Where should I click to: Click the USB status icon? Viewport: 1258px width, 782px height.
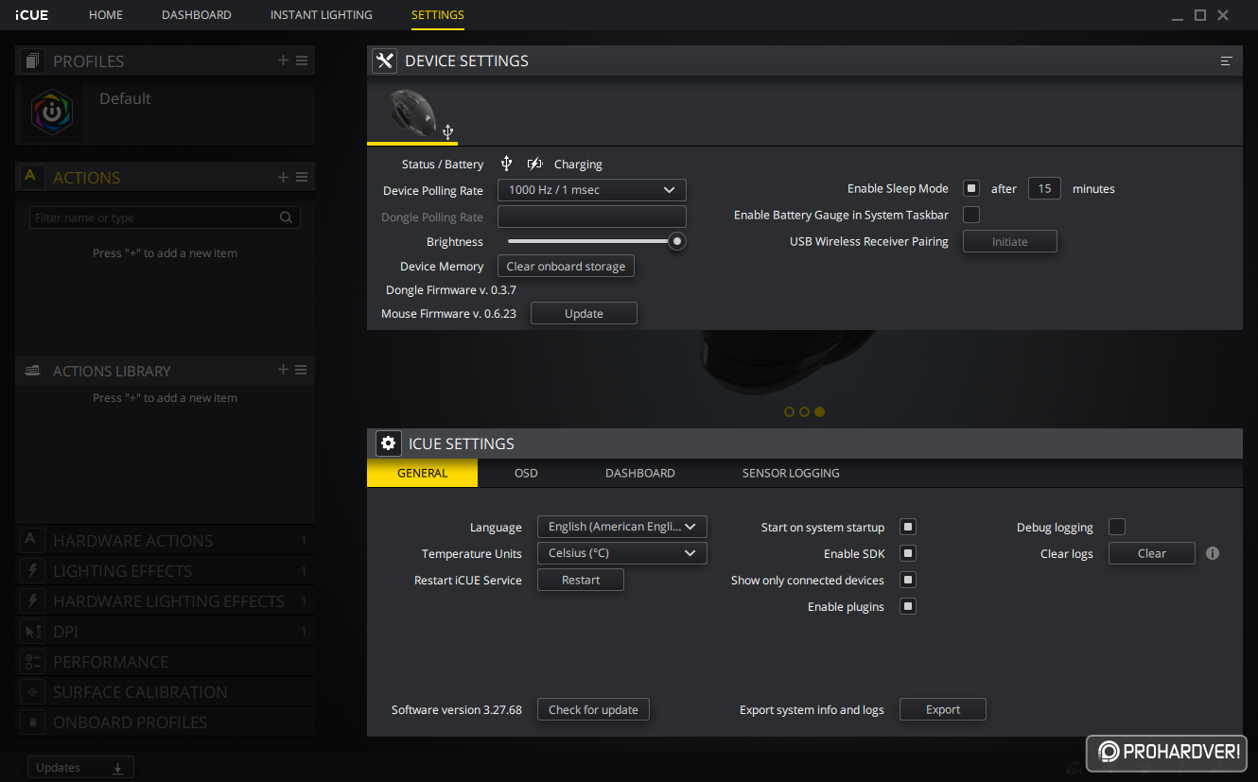506,164
